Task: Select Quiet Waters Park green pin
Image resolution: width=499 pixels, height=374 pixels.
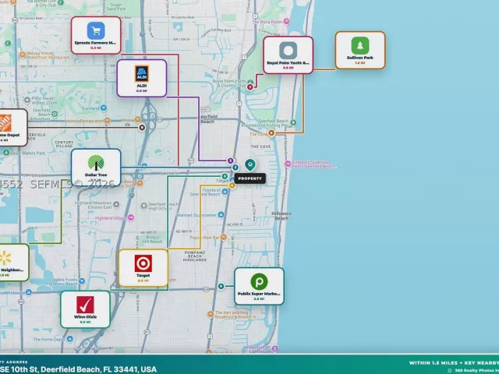Action: [x=6, y=153]
